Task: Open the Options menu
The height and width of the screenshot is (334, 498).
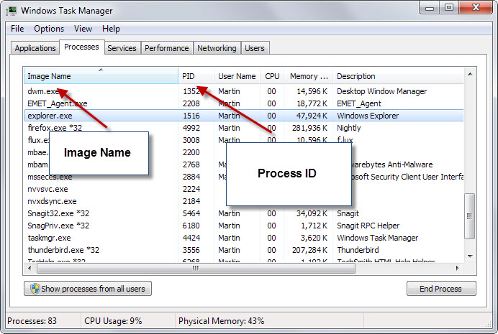Action: point(49,29)
